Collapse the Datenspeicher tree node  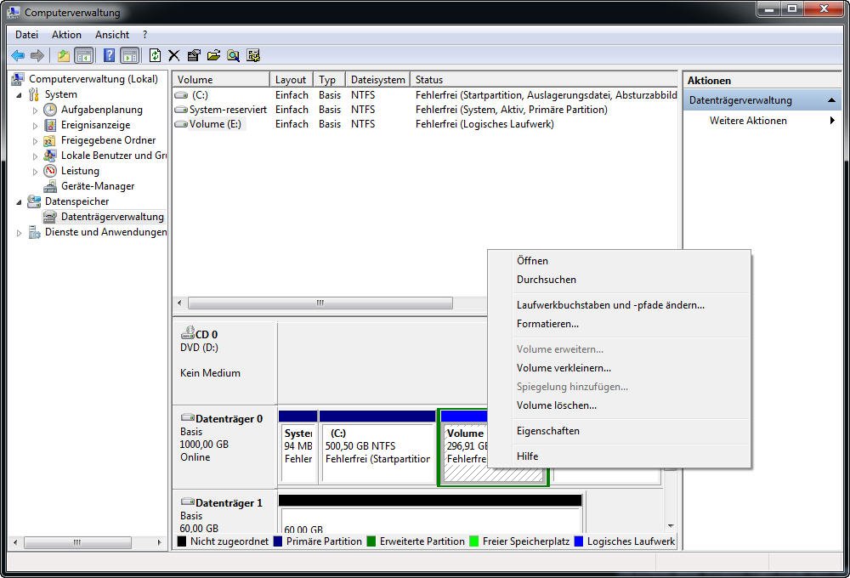click(x=19, y=201)
